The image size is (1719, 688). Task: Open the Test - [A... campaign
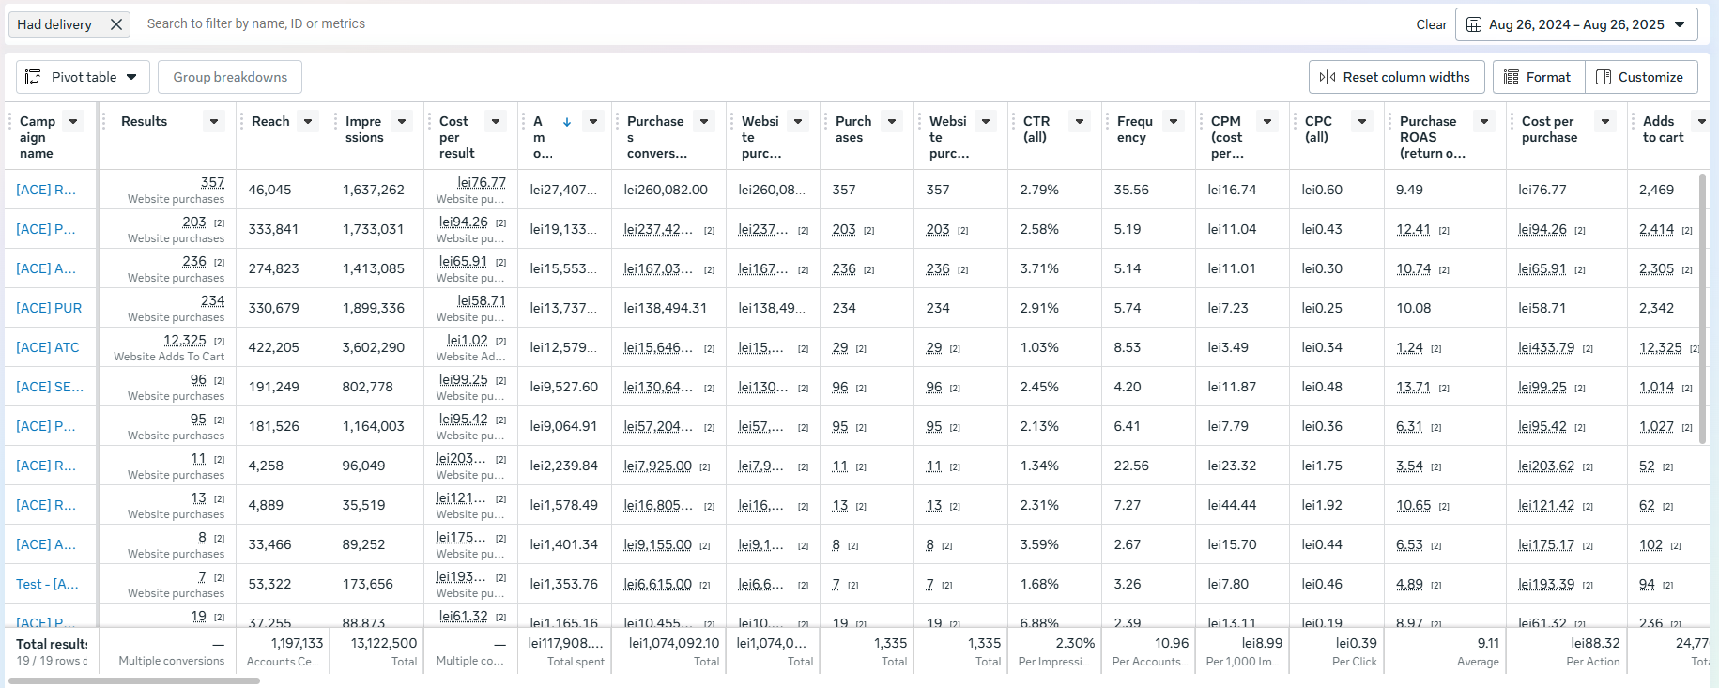click(x=47, y=584)
